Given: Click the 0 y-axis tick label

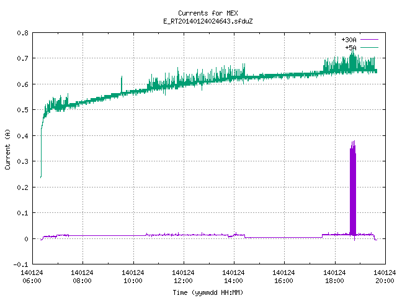Looking at the screenshot, I should (26, 239).
